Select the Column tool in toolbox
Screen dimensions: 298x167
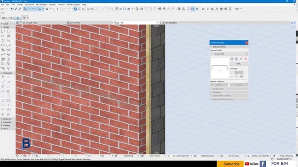3,41
